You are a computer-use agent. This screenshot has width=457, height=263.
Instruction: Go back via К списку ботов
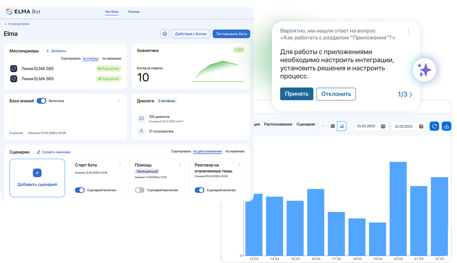click(17, 24)
